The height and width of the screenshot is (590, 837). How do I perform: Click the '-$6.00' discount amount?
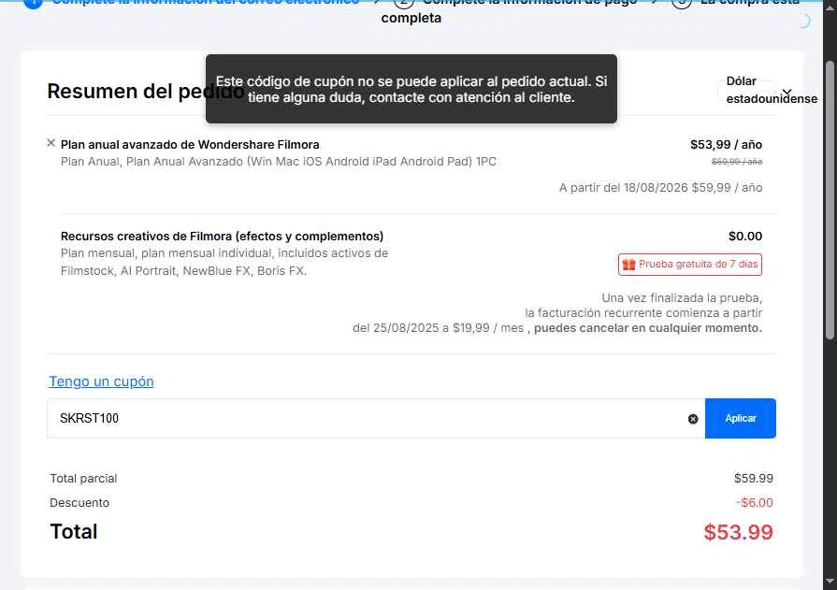click(x=755, y=502)
